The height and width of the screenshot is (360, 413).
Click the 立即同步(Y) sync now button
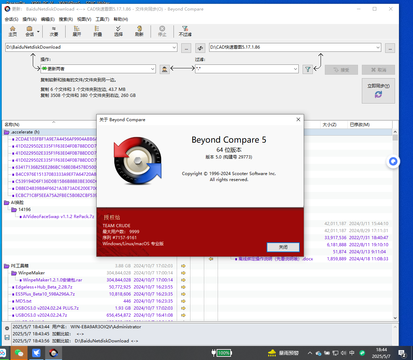pyautogui.click(x=378, y=91)
